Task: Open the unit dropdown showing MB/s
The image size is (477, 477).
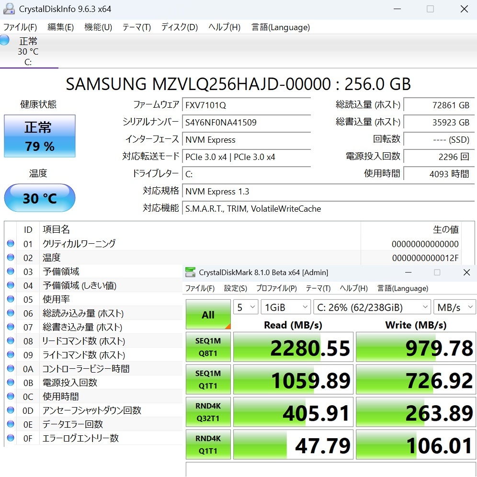Action: coord(454,307)
